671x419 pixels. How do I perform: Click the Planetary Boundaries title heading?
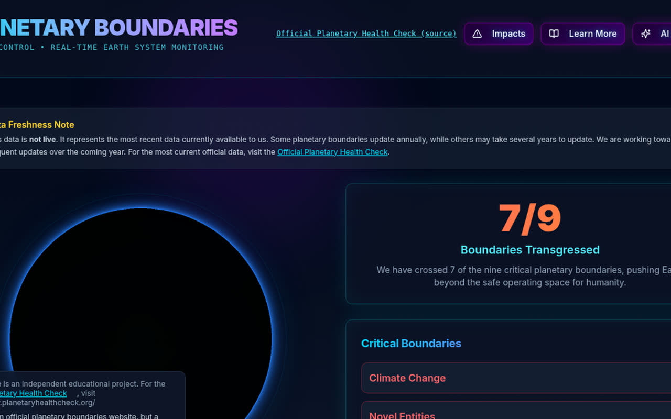pos(119,28)
